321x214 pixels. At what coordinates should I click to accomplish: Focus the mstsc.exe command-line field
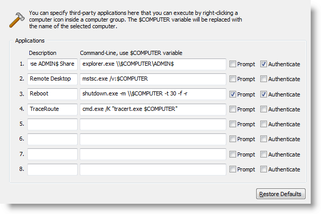153,79
